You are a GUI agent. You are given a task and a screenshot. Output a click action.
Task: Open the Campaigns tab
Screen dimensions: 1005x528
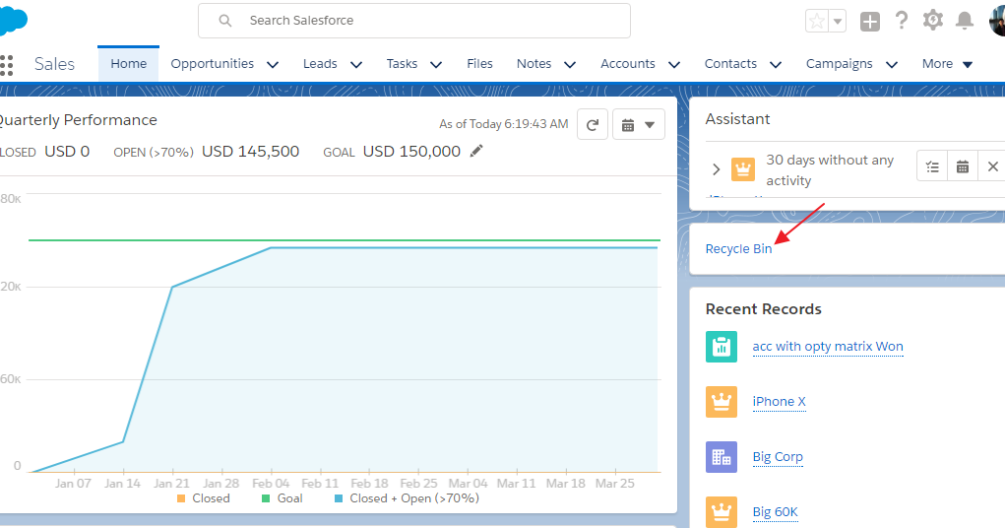click(839, 63)
